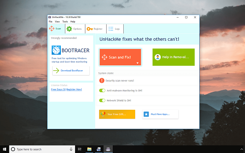Screen dimensions: 245x153
Task: Open the File menu
Action: tap(51, 22)
